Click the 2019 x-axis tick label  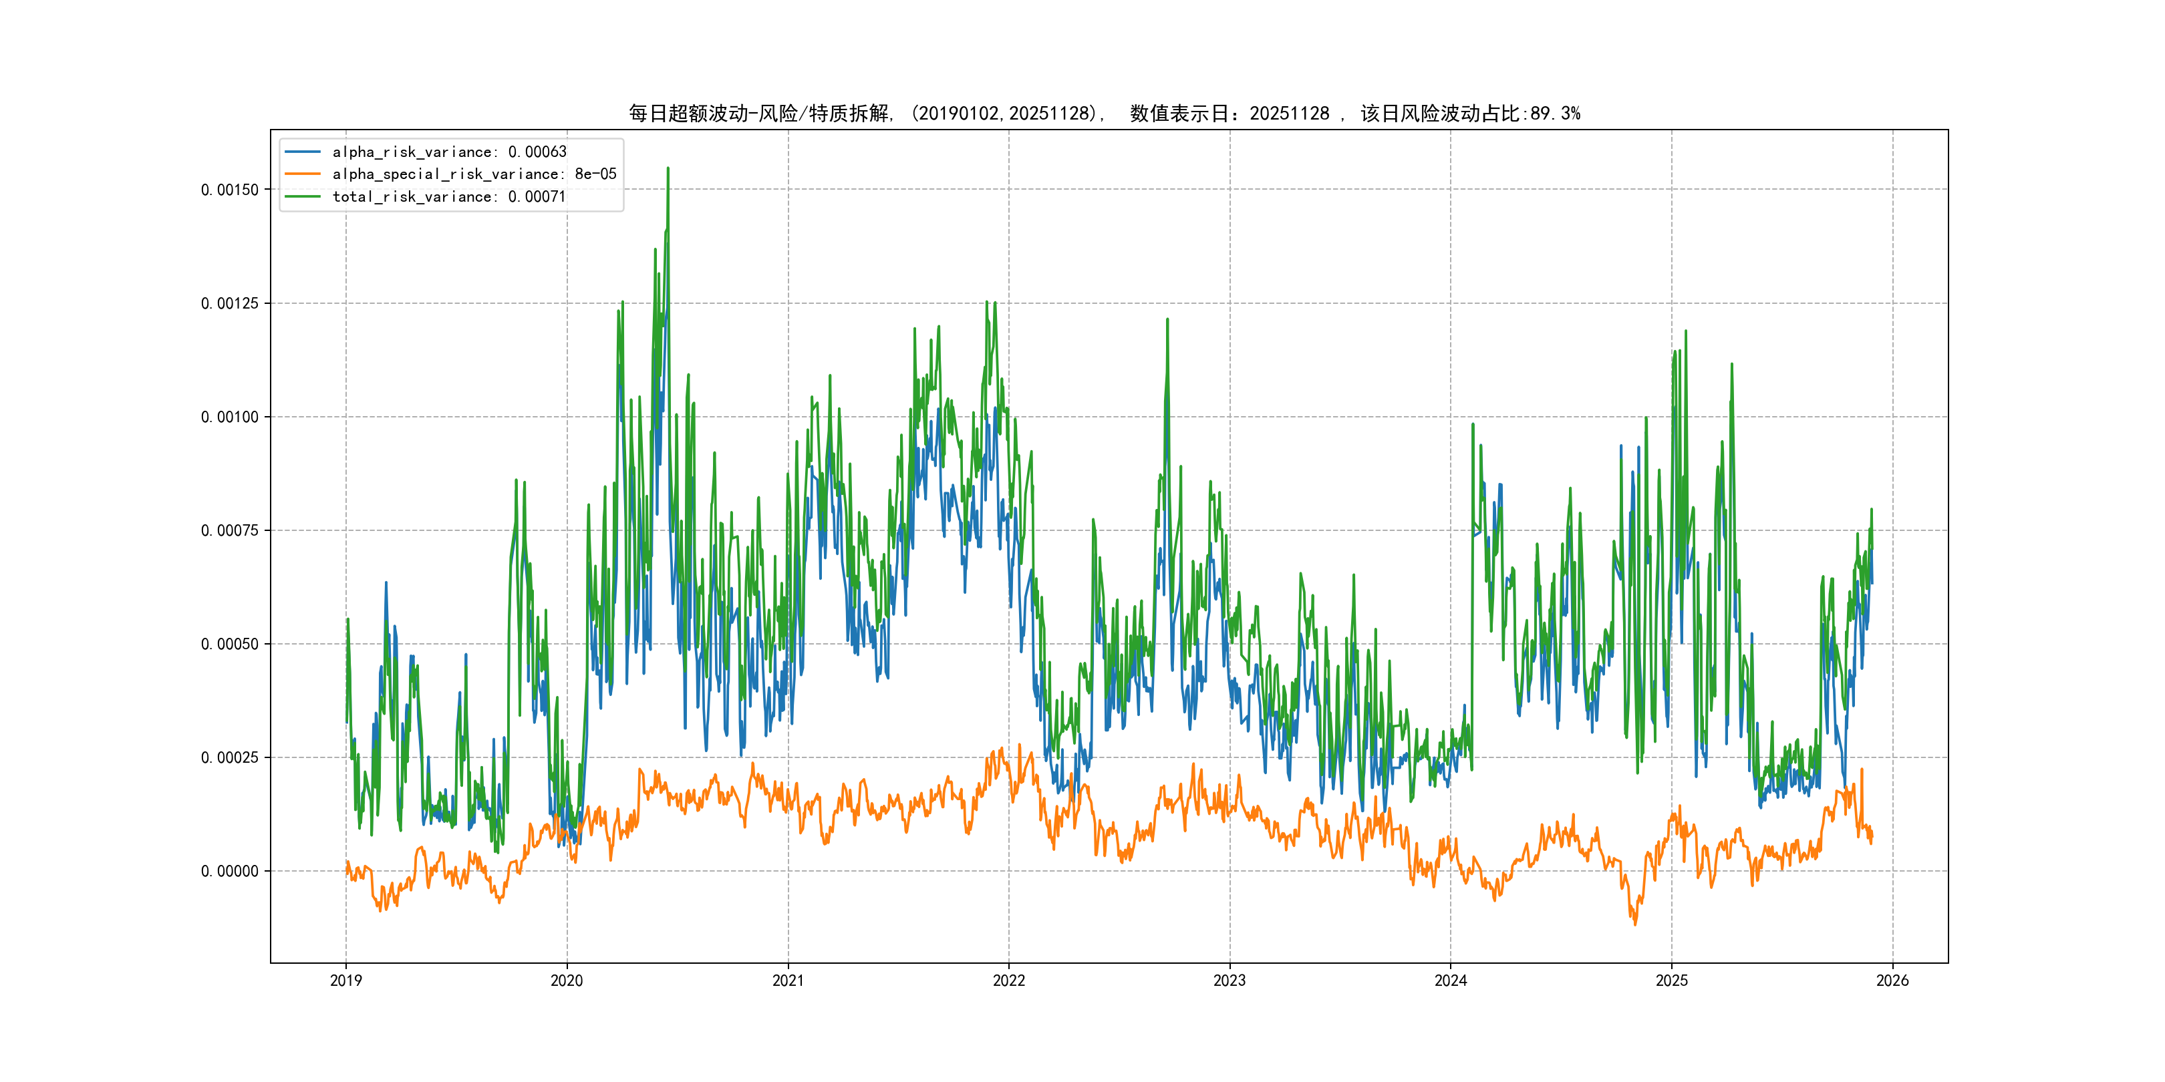tap(345, 980)
